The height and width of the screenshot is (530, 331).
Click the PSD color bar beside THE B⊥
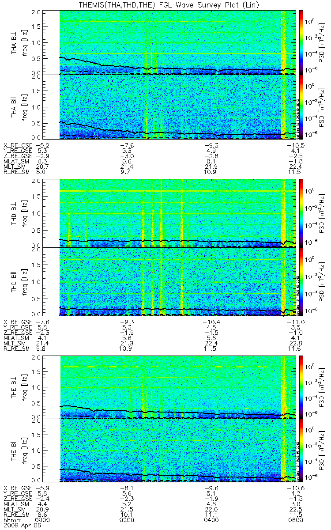(301, 387)
